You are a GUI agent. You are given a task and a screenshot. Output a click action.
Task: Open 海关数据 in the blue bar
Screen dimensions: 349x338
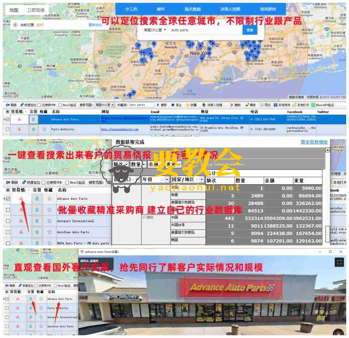coord(193,9)
